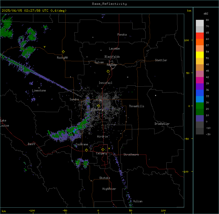219x214 pixels.
Task: Select the -30 value in the dBZ legend
Action: (208, 134)
